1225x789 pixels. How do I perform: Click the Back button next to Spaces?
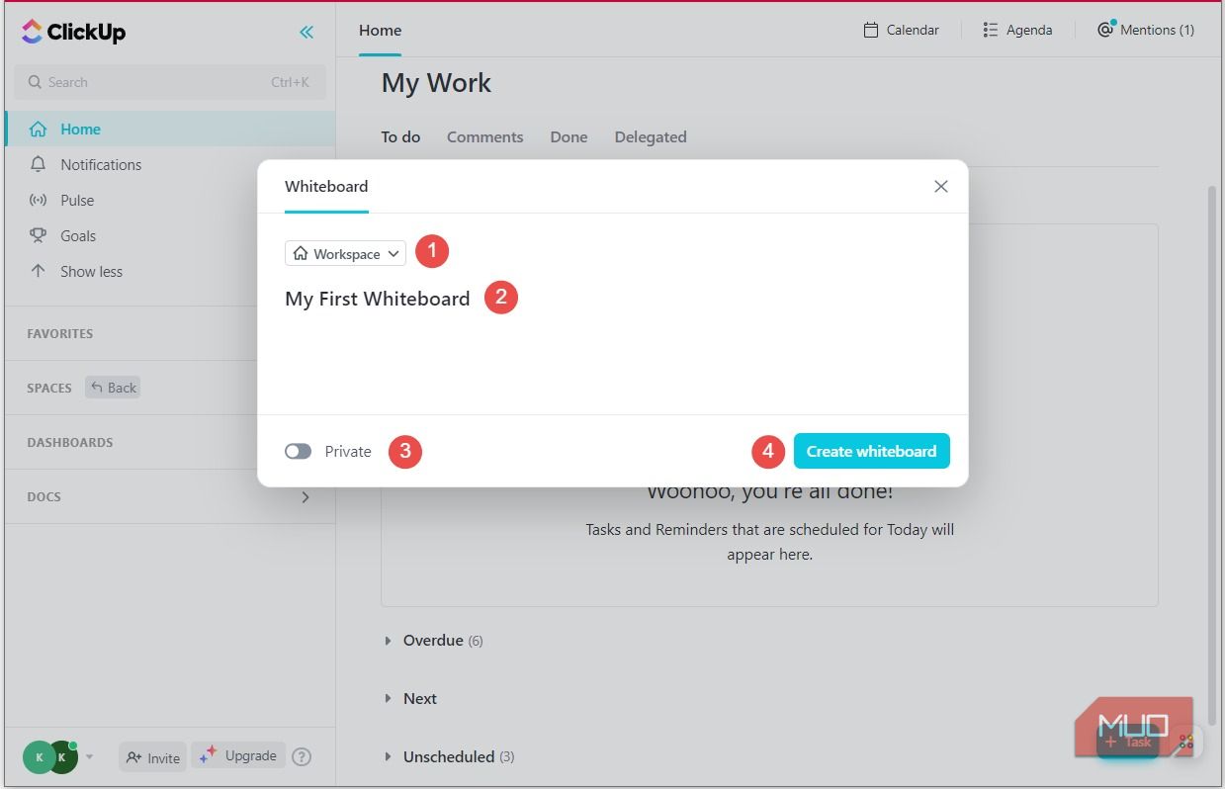[113, 388]
